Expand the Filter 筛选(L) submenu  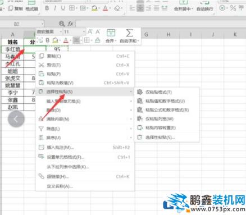coord(85,129)
